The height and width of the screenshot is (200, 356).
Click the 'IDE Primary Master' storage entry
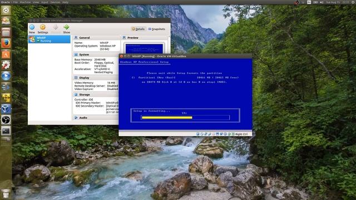pos(96,103)
